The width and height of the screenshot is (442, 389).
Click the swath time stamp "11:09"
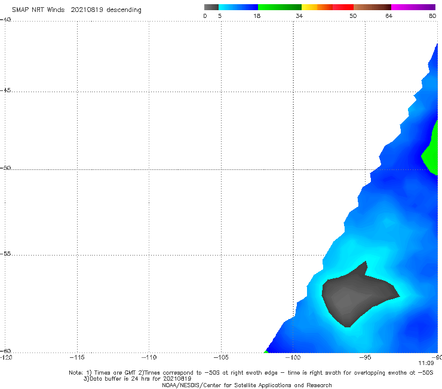click(426, 363)
